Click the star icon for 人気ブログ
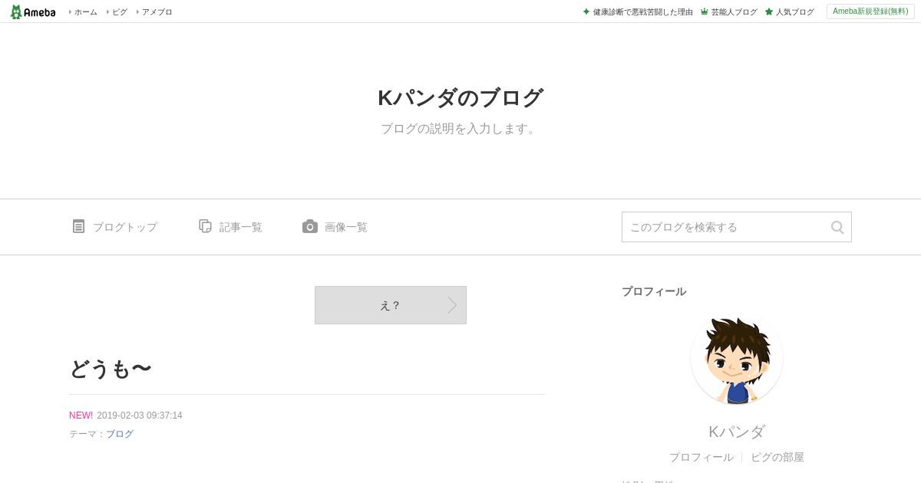Screen dimensions: 921x483 coord(768,11)
